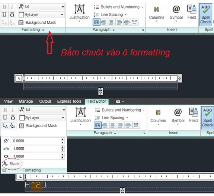Click the Stack fraction icon
214x196 pixels.
(x=12, y=164)
